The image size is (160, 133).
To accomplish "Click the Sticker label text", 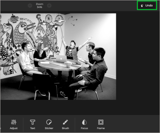I will (49, 128).
